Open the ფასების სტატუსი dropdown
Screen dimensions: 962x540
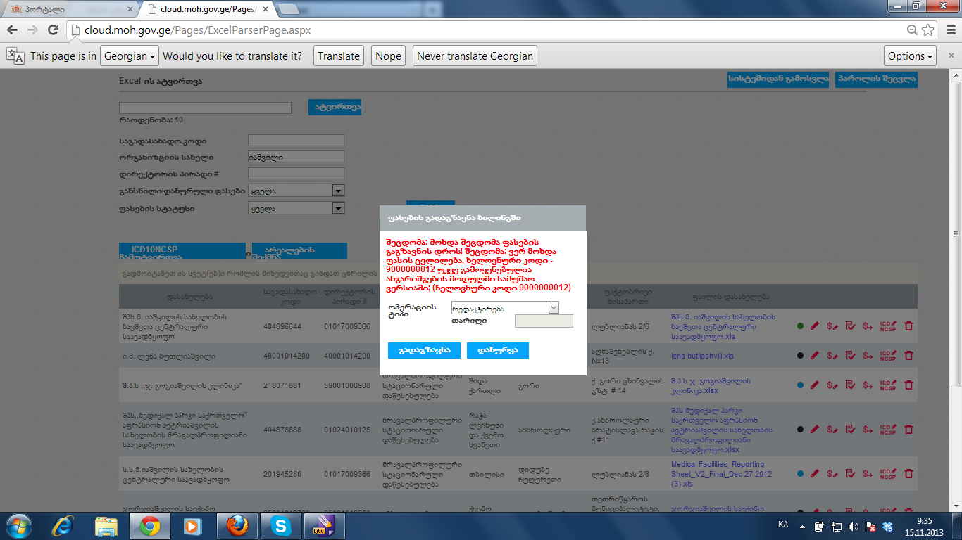338,208
